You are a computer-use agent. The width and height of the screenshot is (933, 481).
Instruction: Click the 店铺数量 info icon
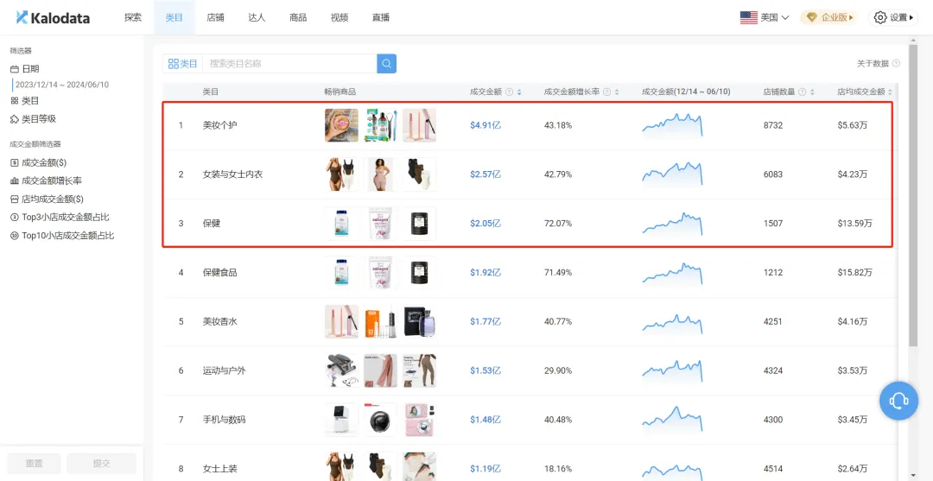click(x=803, y=92)
